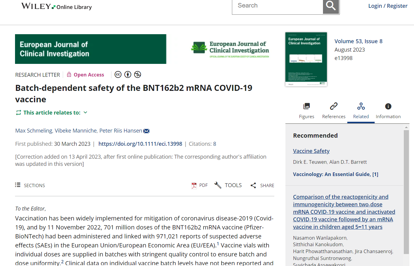Switch to the Information tab
Screen dimensions: 414x266
[388, 111]
